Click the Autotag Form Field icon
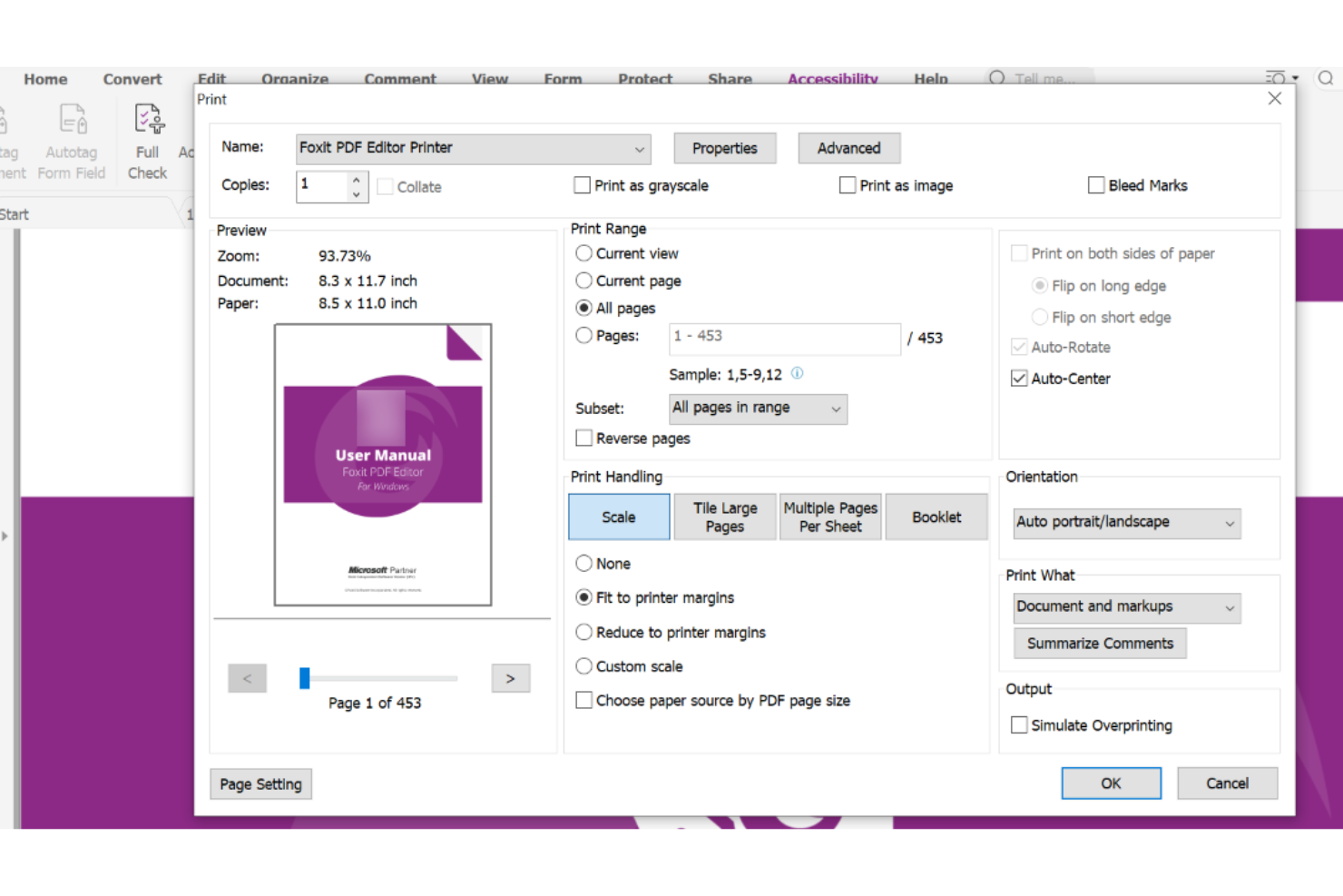Viewport: 1343px width, 896px height. 72,119
